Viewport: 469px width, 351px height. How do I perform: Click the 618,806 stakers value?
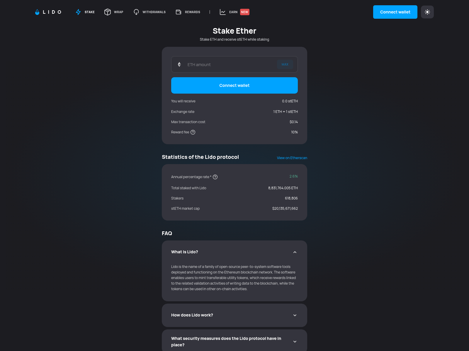pyautogui.click(x=291, y=198)
